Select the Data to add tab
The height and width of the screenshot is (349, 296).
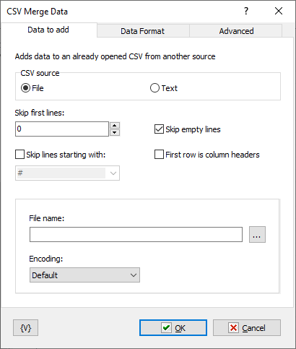coord(48,30)
